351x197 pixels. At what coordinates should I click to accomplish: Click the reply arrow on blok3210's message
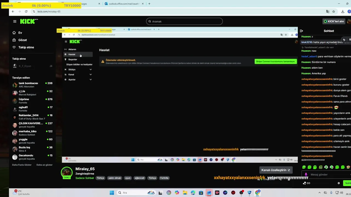pyautogui.click(x=344, y=40)
